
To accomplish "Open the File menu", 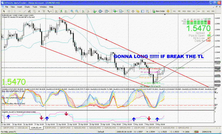I will point(7,7).
